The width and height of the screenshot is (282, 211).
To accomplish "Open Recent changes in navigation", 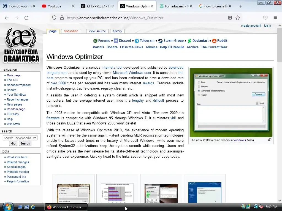I will [x=18, y=99].
